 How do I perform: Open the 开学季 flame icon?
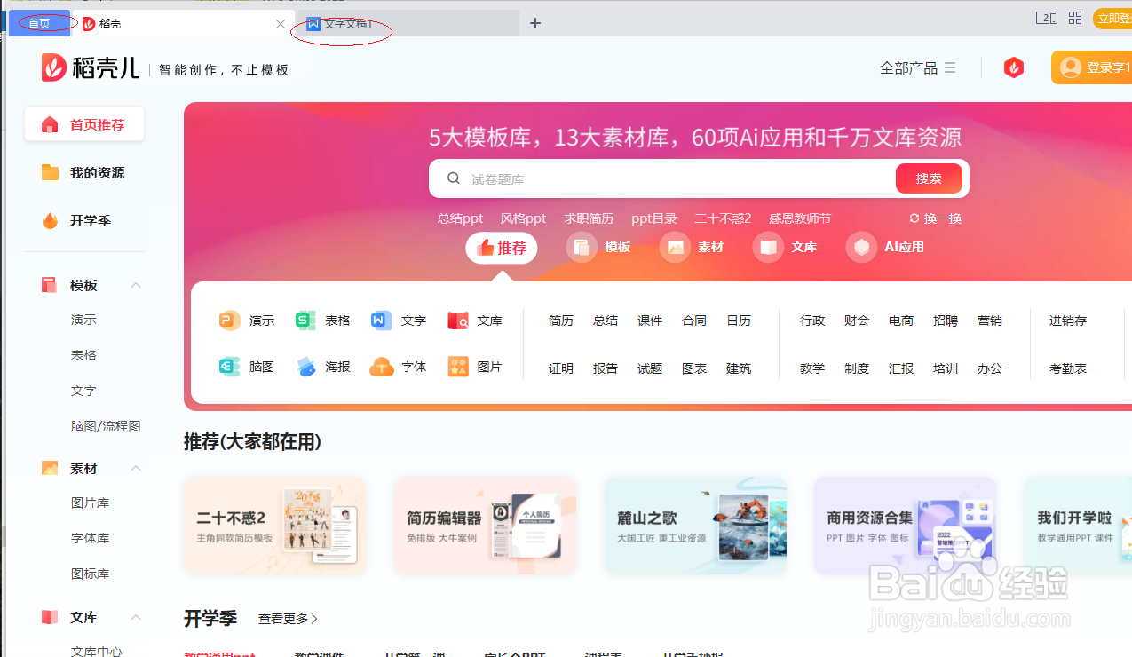[x=50, y=220]
